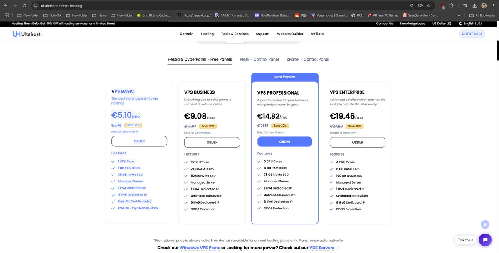Click the crossed-eye tracking protection icon
Image resolution: width=499 pixels, height=253 pixels.
[x=420, y=6]
